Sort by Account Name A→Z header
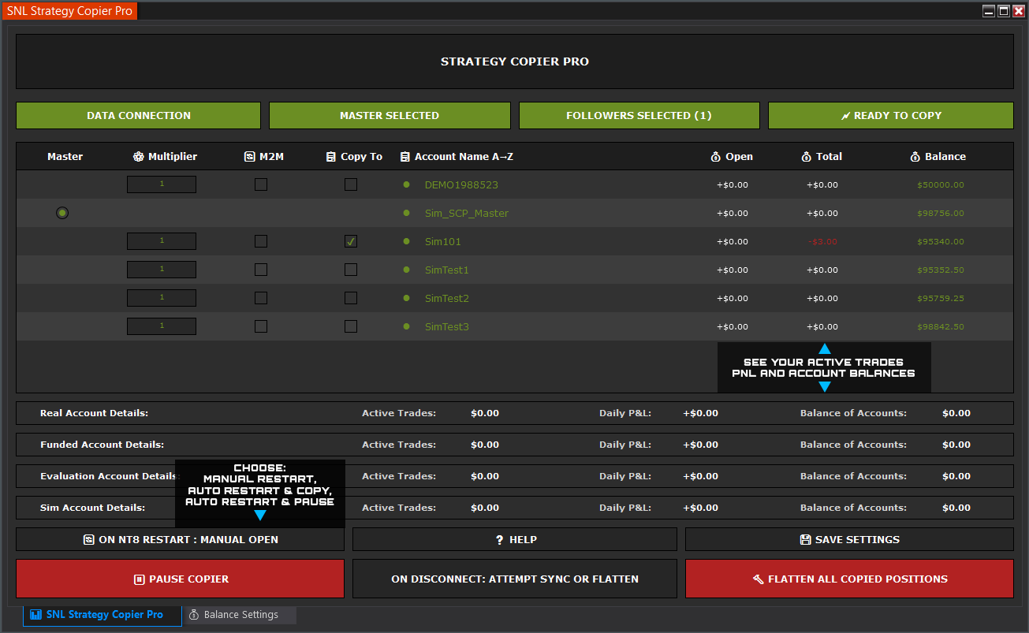 pyautogui.click(x=464, y=157)
